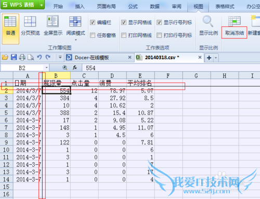The width and height of the screenshot is (260, 199).
Task: Select column F header
Action: pos(168,76)
